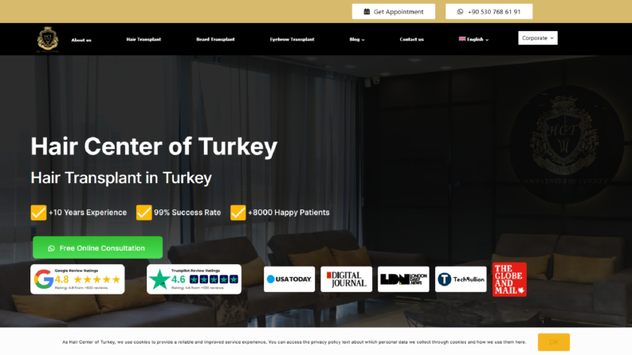Click the +10 Years Experience text
The width and height of the screenshot is (632, 355).
(88, 213)
